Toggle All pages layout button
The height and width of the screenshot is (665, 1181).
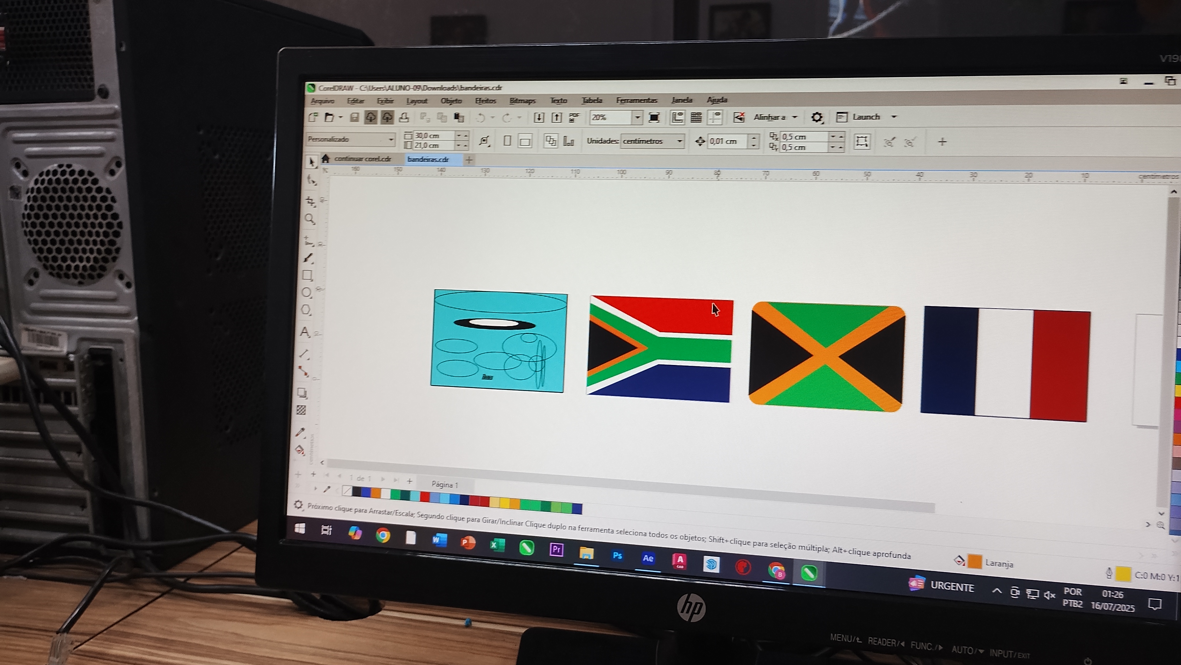551,141
